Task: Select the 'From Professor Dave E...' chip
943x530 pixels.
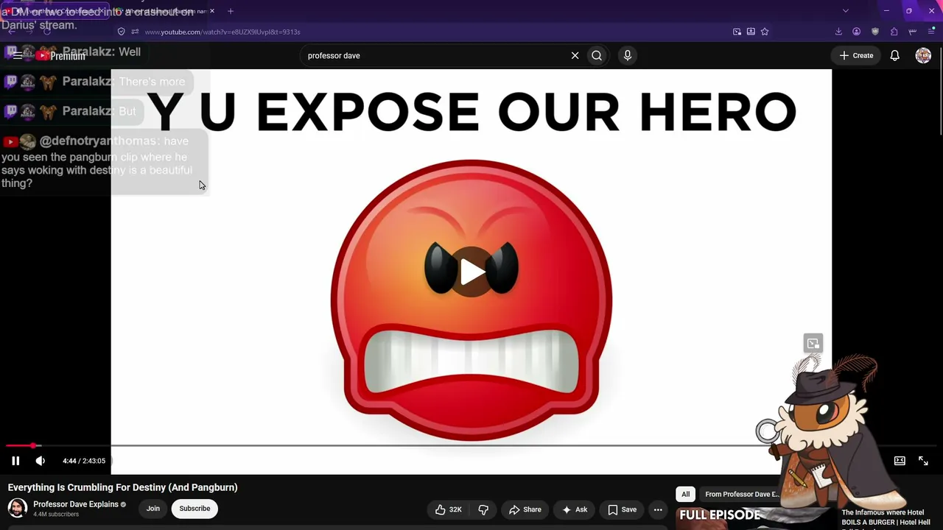Action: [x=741, y=494]
